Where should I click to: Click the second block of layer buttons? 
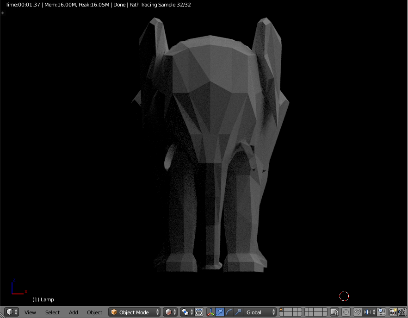pyautogui.click(x=316, y=312)
